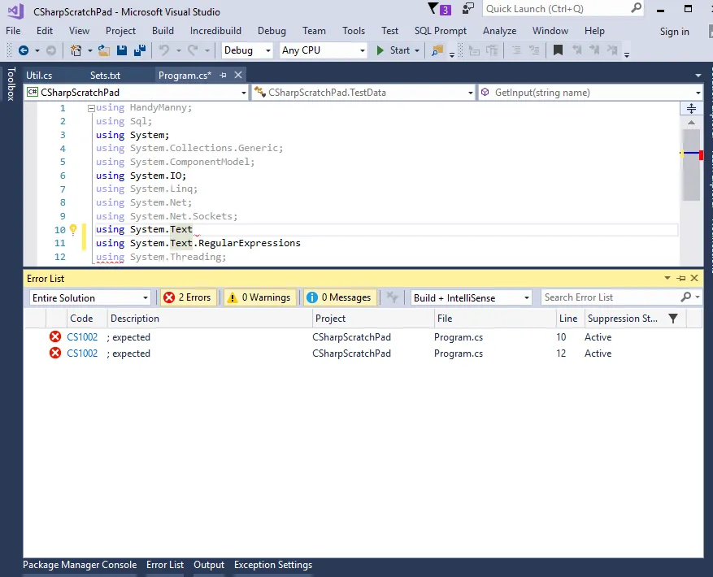Image resolution: width=713 pixels, height=577 pixels.
Task: Open the SQL Prompt menu
Action: [440, 31]
